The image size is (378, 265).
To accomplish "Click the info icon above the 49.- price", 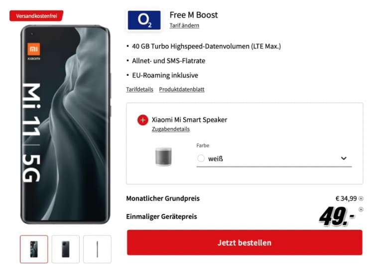I will click(361, 210).
